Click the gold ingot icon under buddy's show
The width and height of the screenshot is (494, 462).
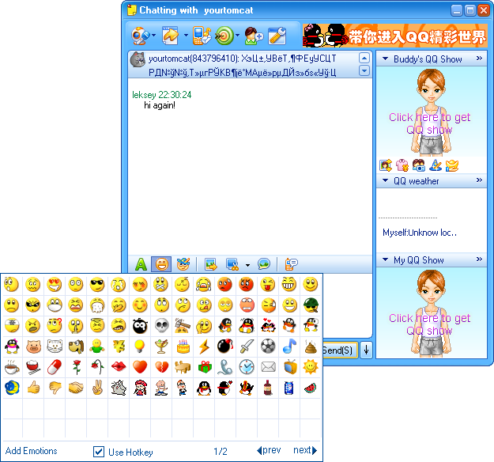(x=452, y=165)
